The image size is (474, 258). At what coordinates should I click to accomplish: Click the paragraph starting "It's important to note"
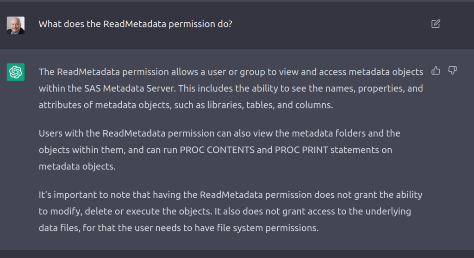(231, 211)
